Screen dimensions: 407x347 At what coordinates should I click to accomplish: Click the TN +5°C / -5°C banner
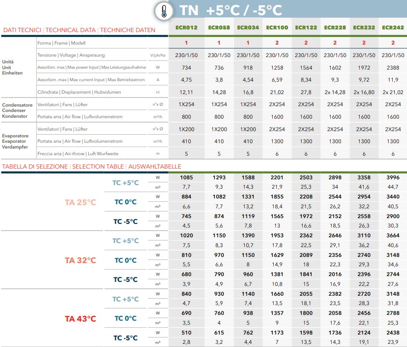click(x=231, y=10)
